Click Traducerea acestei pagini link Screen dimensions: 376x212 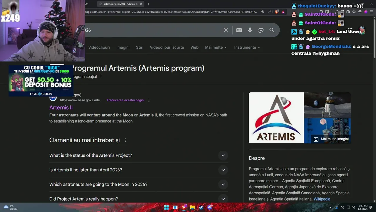point(125,100)
